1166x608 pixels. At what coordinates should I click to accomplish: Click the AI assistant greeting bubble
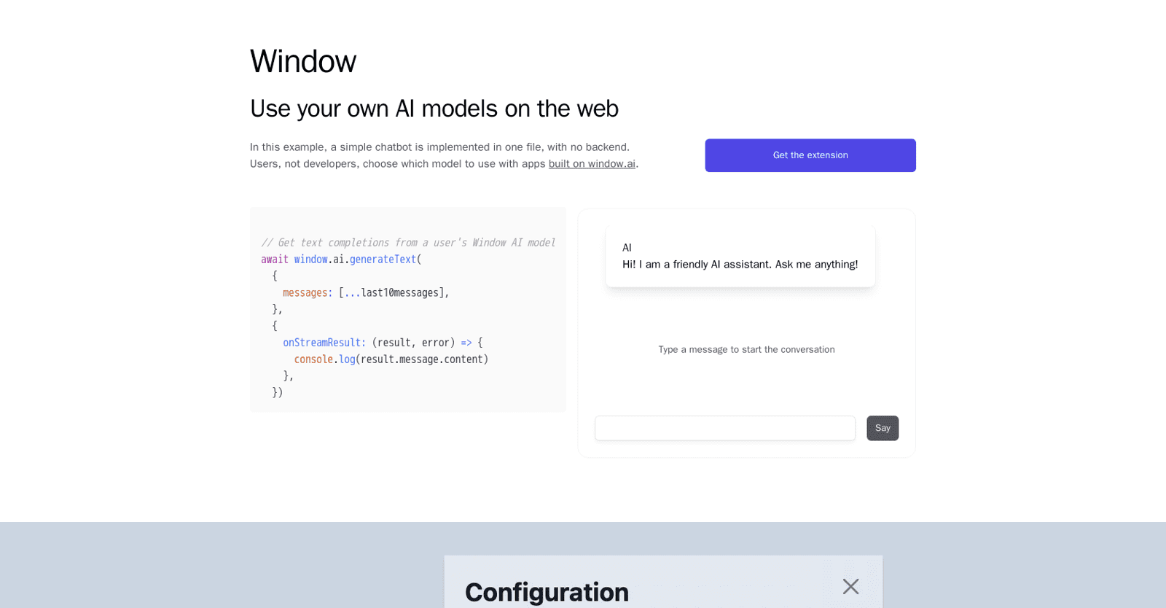tap(740, 256)
